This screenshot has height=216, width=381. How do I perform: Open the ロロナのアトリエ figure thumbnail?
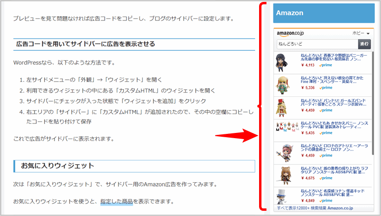coord(285,153)
